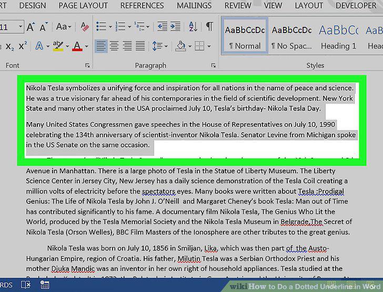Viewport: 383px width, 292px height.
Task: Apply the text highlight color
Action: tap(58, 46)
